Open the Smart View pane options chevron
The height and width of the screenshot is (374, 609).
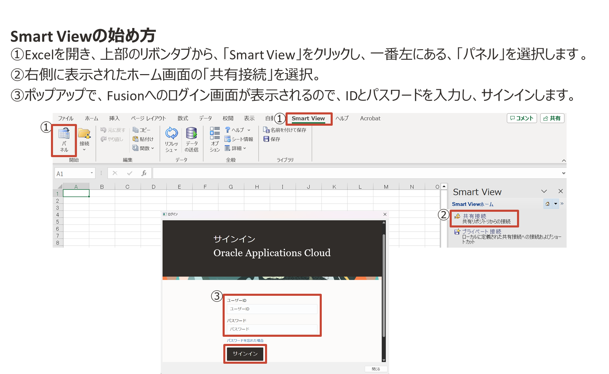coord(544,191)
